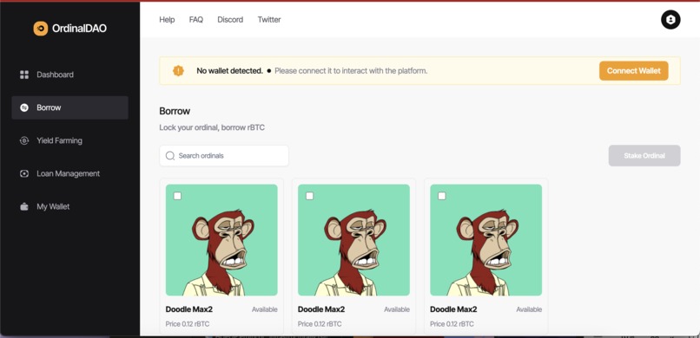Click the OrdinalDAO logo icon
This screenshot has height=338, width=700.
click(41, 29)
